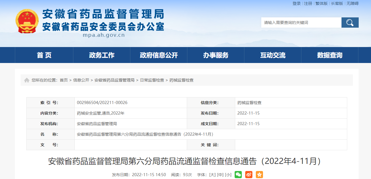The width and height of the screenshot is (371, 179).
Task: Set font size to 中 (medium)
Action: tap(220, 175)
